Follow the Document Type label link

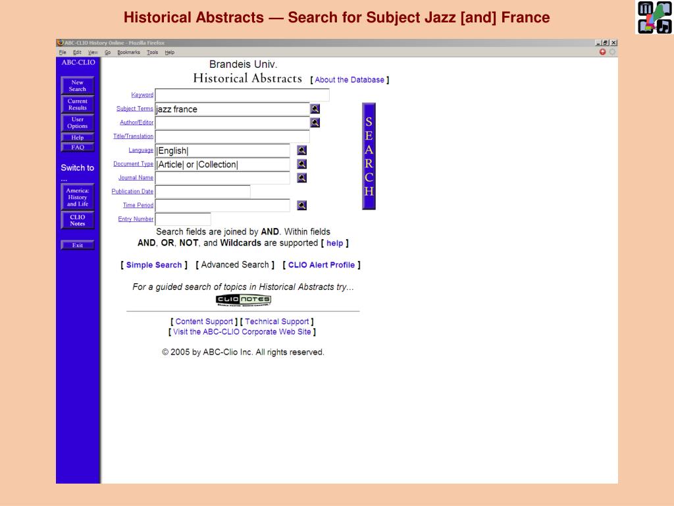click(133, 163)
